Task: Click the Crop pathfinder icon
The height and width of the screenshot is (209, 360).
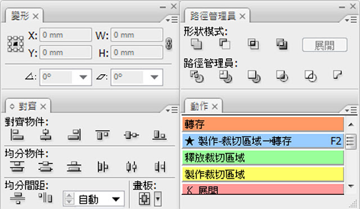Action: 282,76
